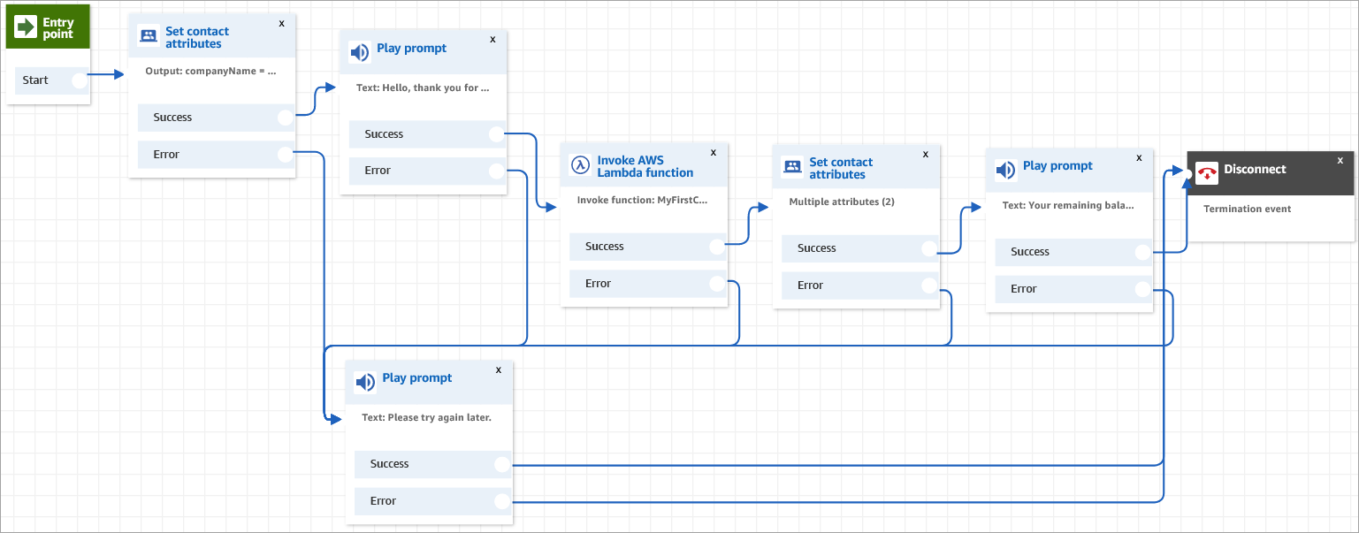This screenshot has width=1359, height=533.
Task: Click the Termination event label on Disconnect
Action: point(1247,209)
